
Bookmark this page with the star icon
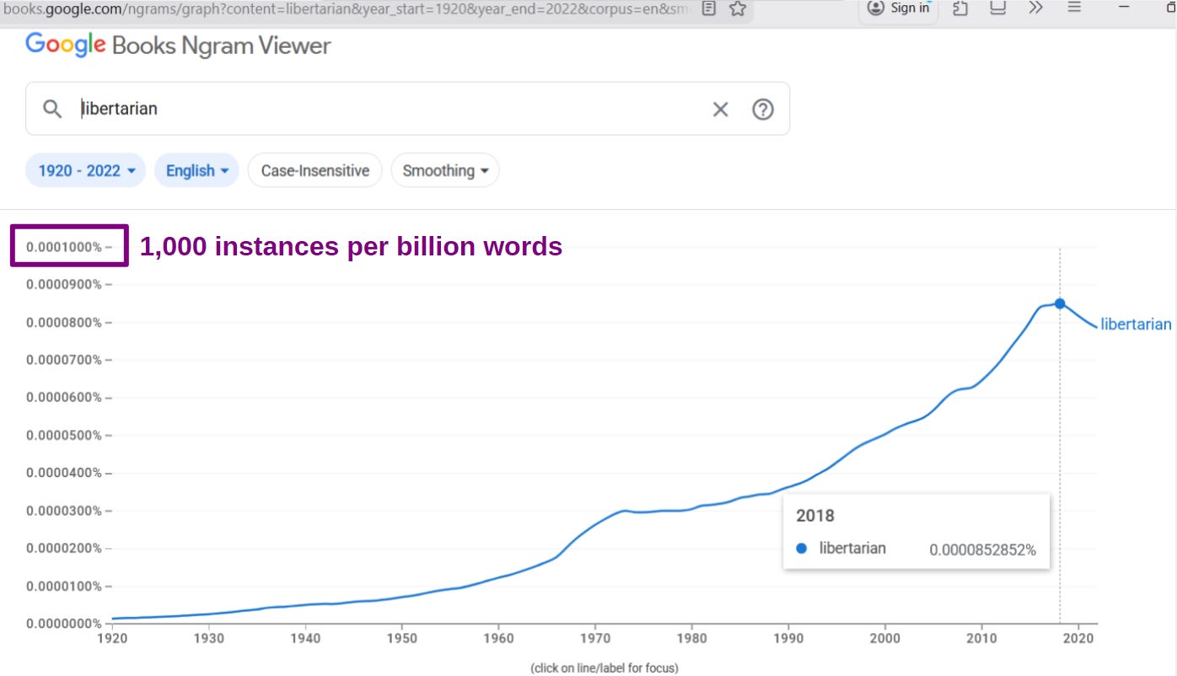[x=738, y=8]
